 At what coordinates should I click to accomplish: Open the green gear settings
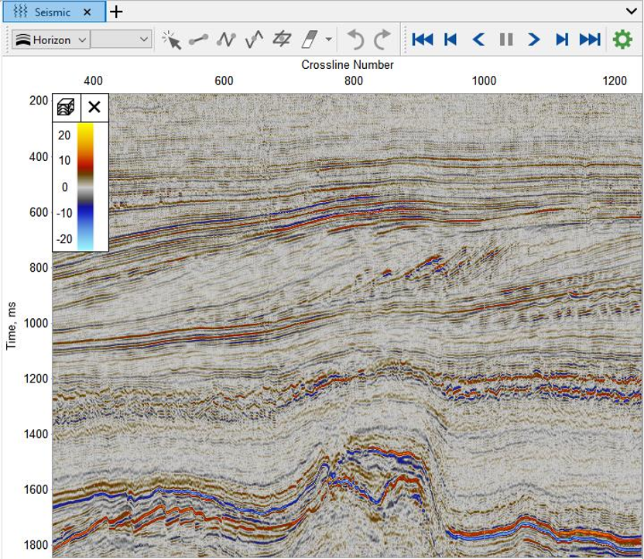click(622, 39)
